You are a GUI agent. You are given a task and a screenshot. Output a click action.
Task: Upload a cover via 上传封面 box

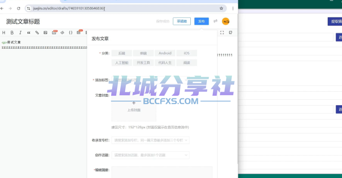134,106
